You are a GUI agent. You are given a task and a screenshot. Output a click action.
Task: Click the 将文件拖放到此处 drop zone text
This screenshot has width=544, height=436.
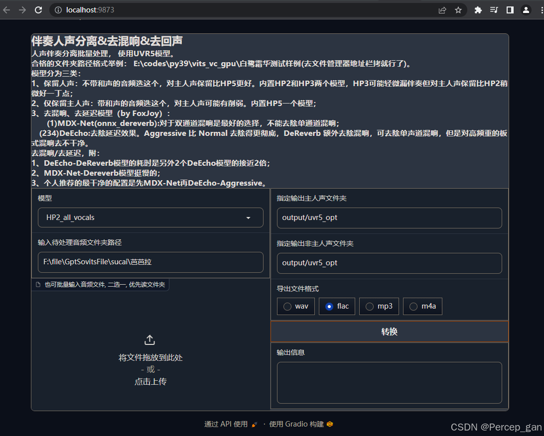(150, 358)
